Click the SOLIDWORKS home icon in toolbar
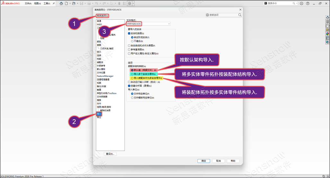Screen dimensions: 330x178 tap(61, 3)
